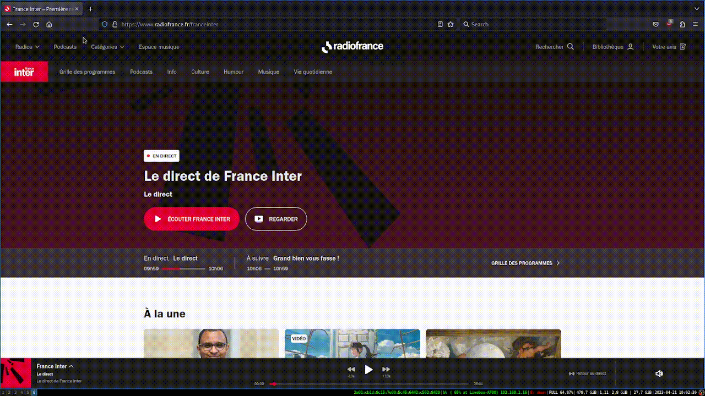Go back with the browser back arrow
The image size is (705, 396).
(9, 24)
